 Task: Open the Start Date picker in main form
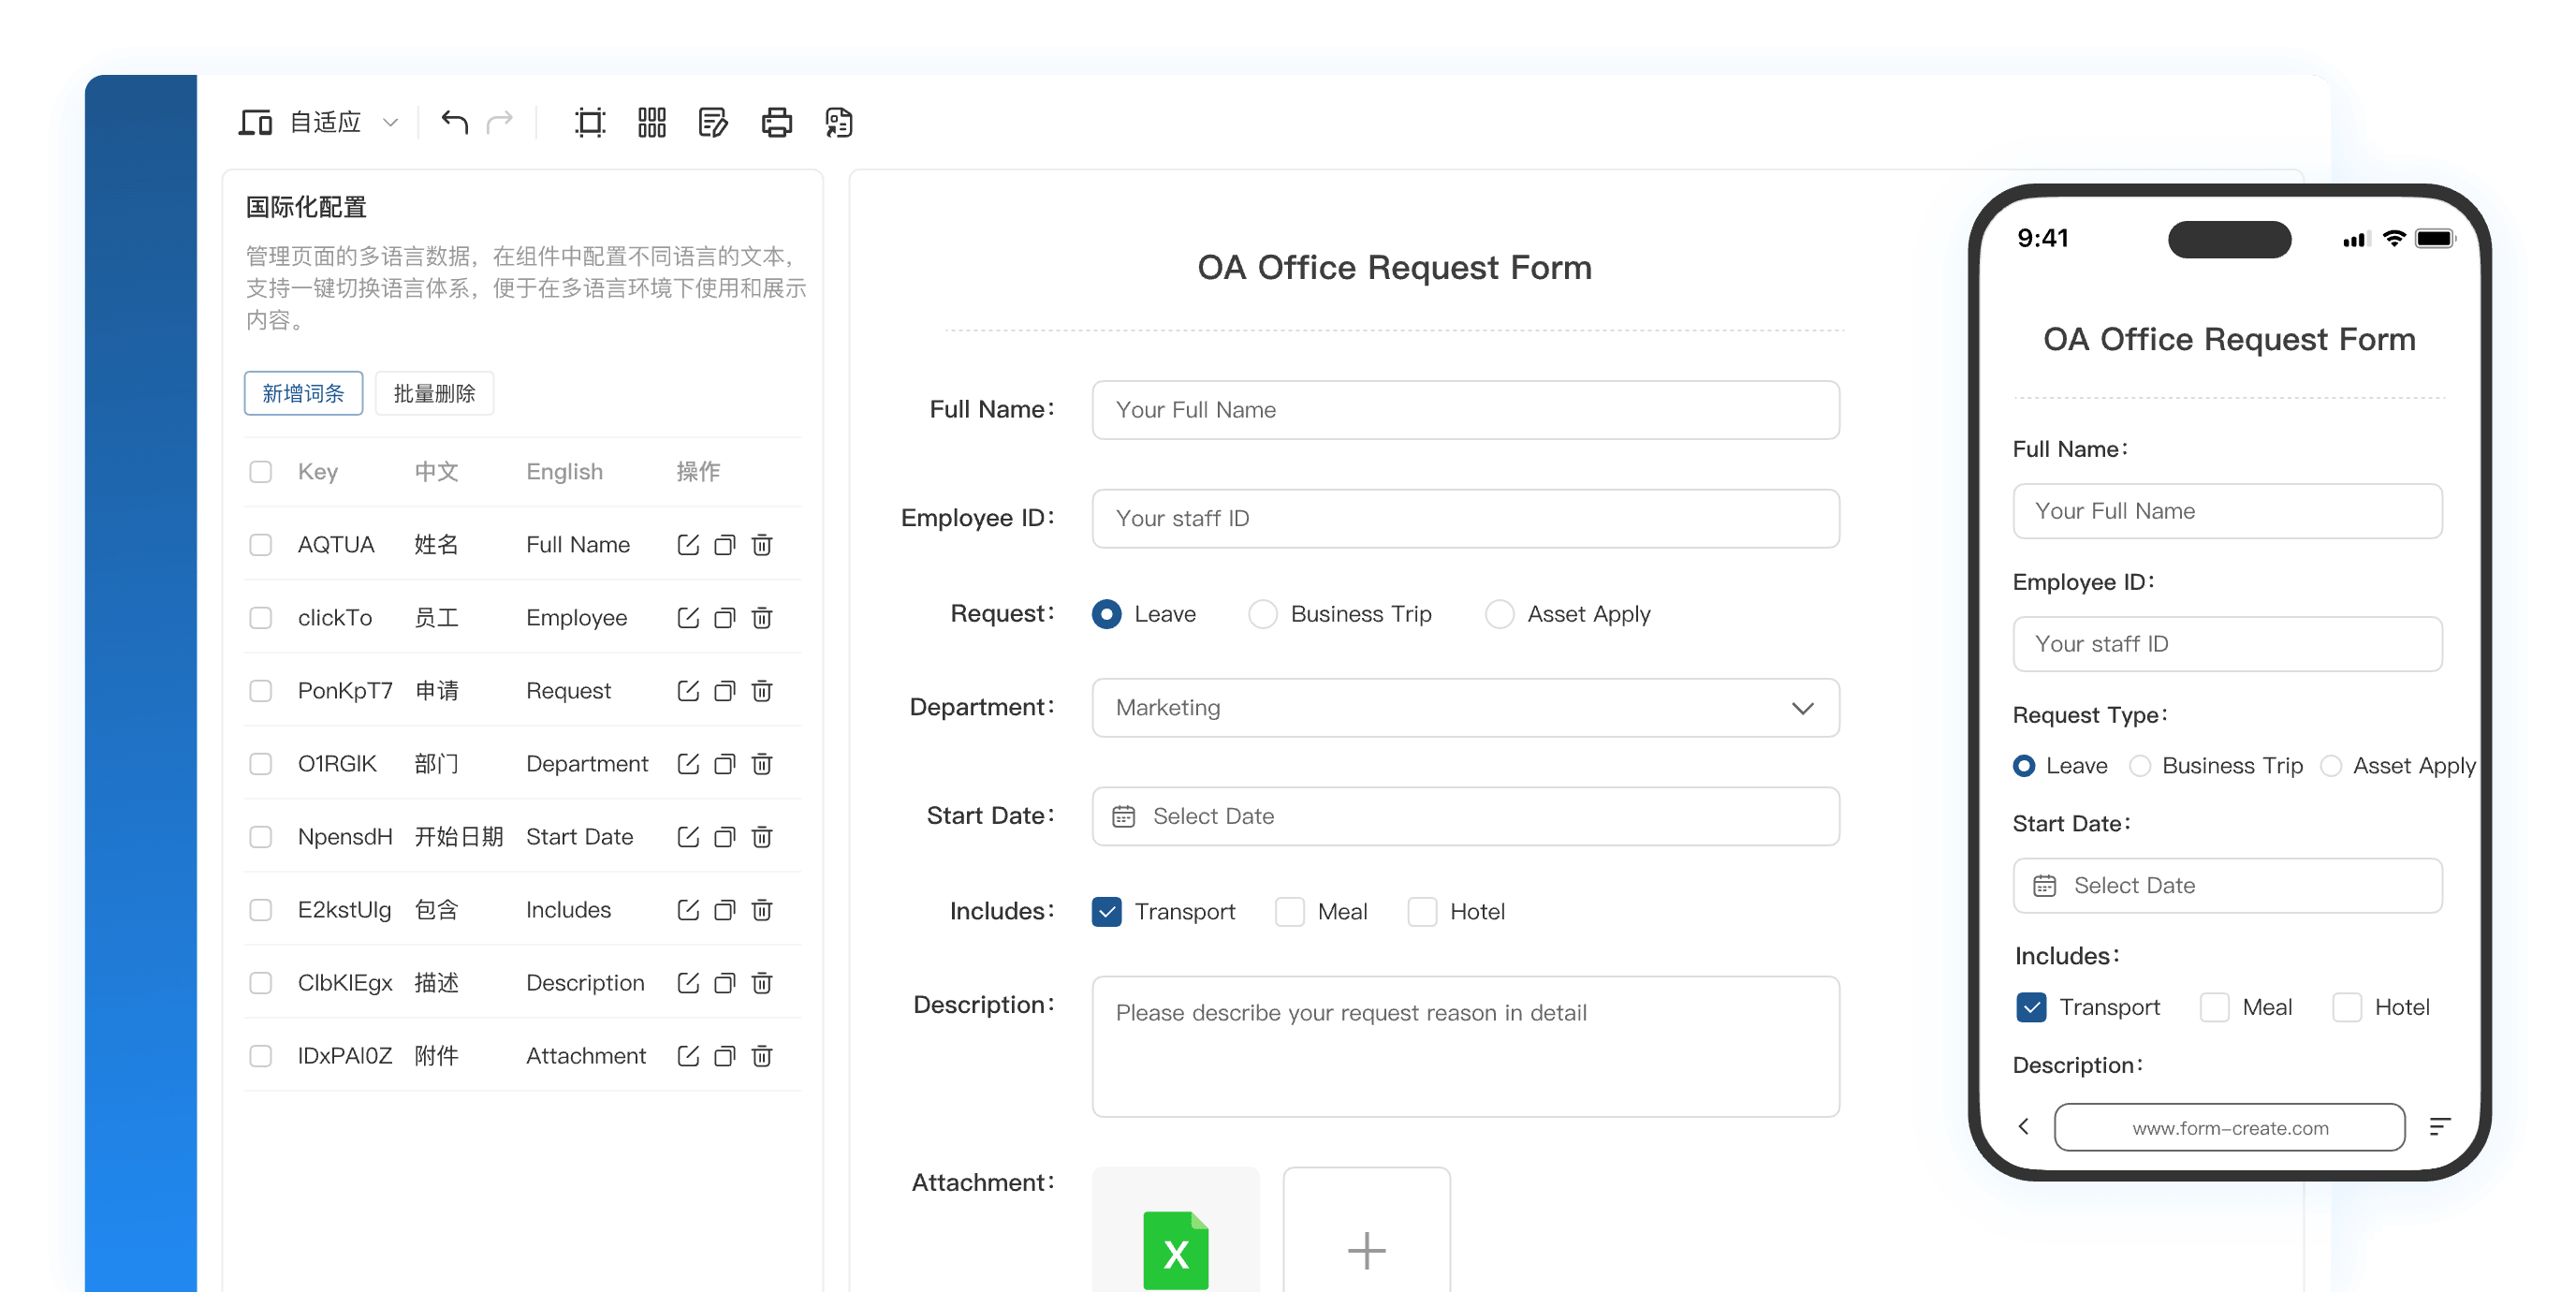tap(1465, 816)
